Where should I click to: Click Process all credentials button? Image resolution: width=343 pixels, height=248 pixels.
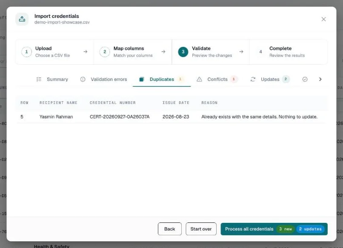[x=274, y=229]
